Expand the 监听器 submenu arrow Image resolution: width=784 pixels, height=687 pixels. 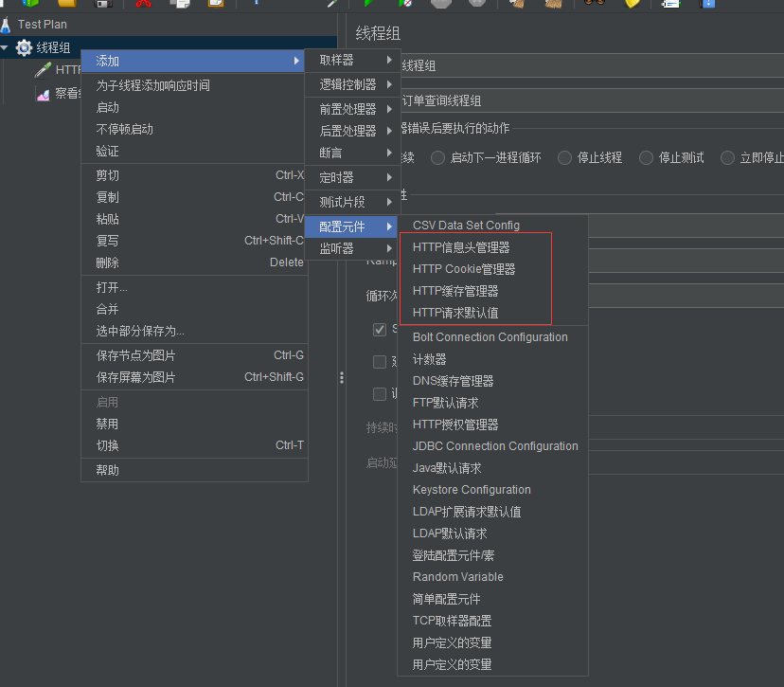389,248
